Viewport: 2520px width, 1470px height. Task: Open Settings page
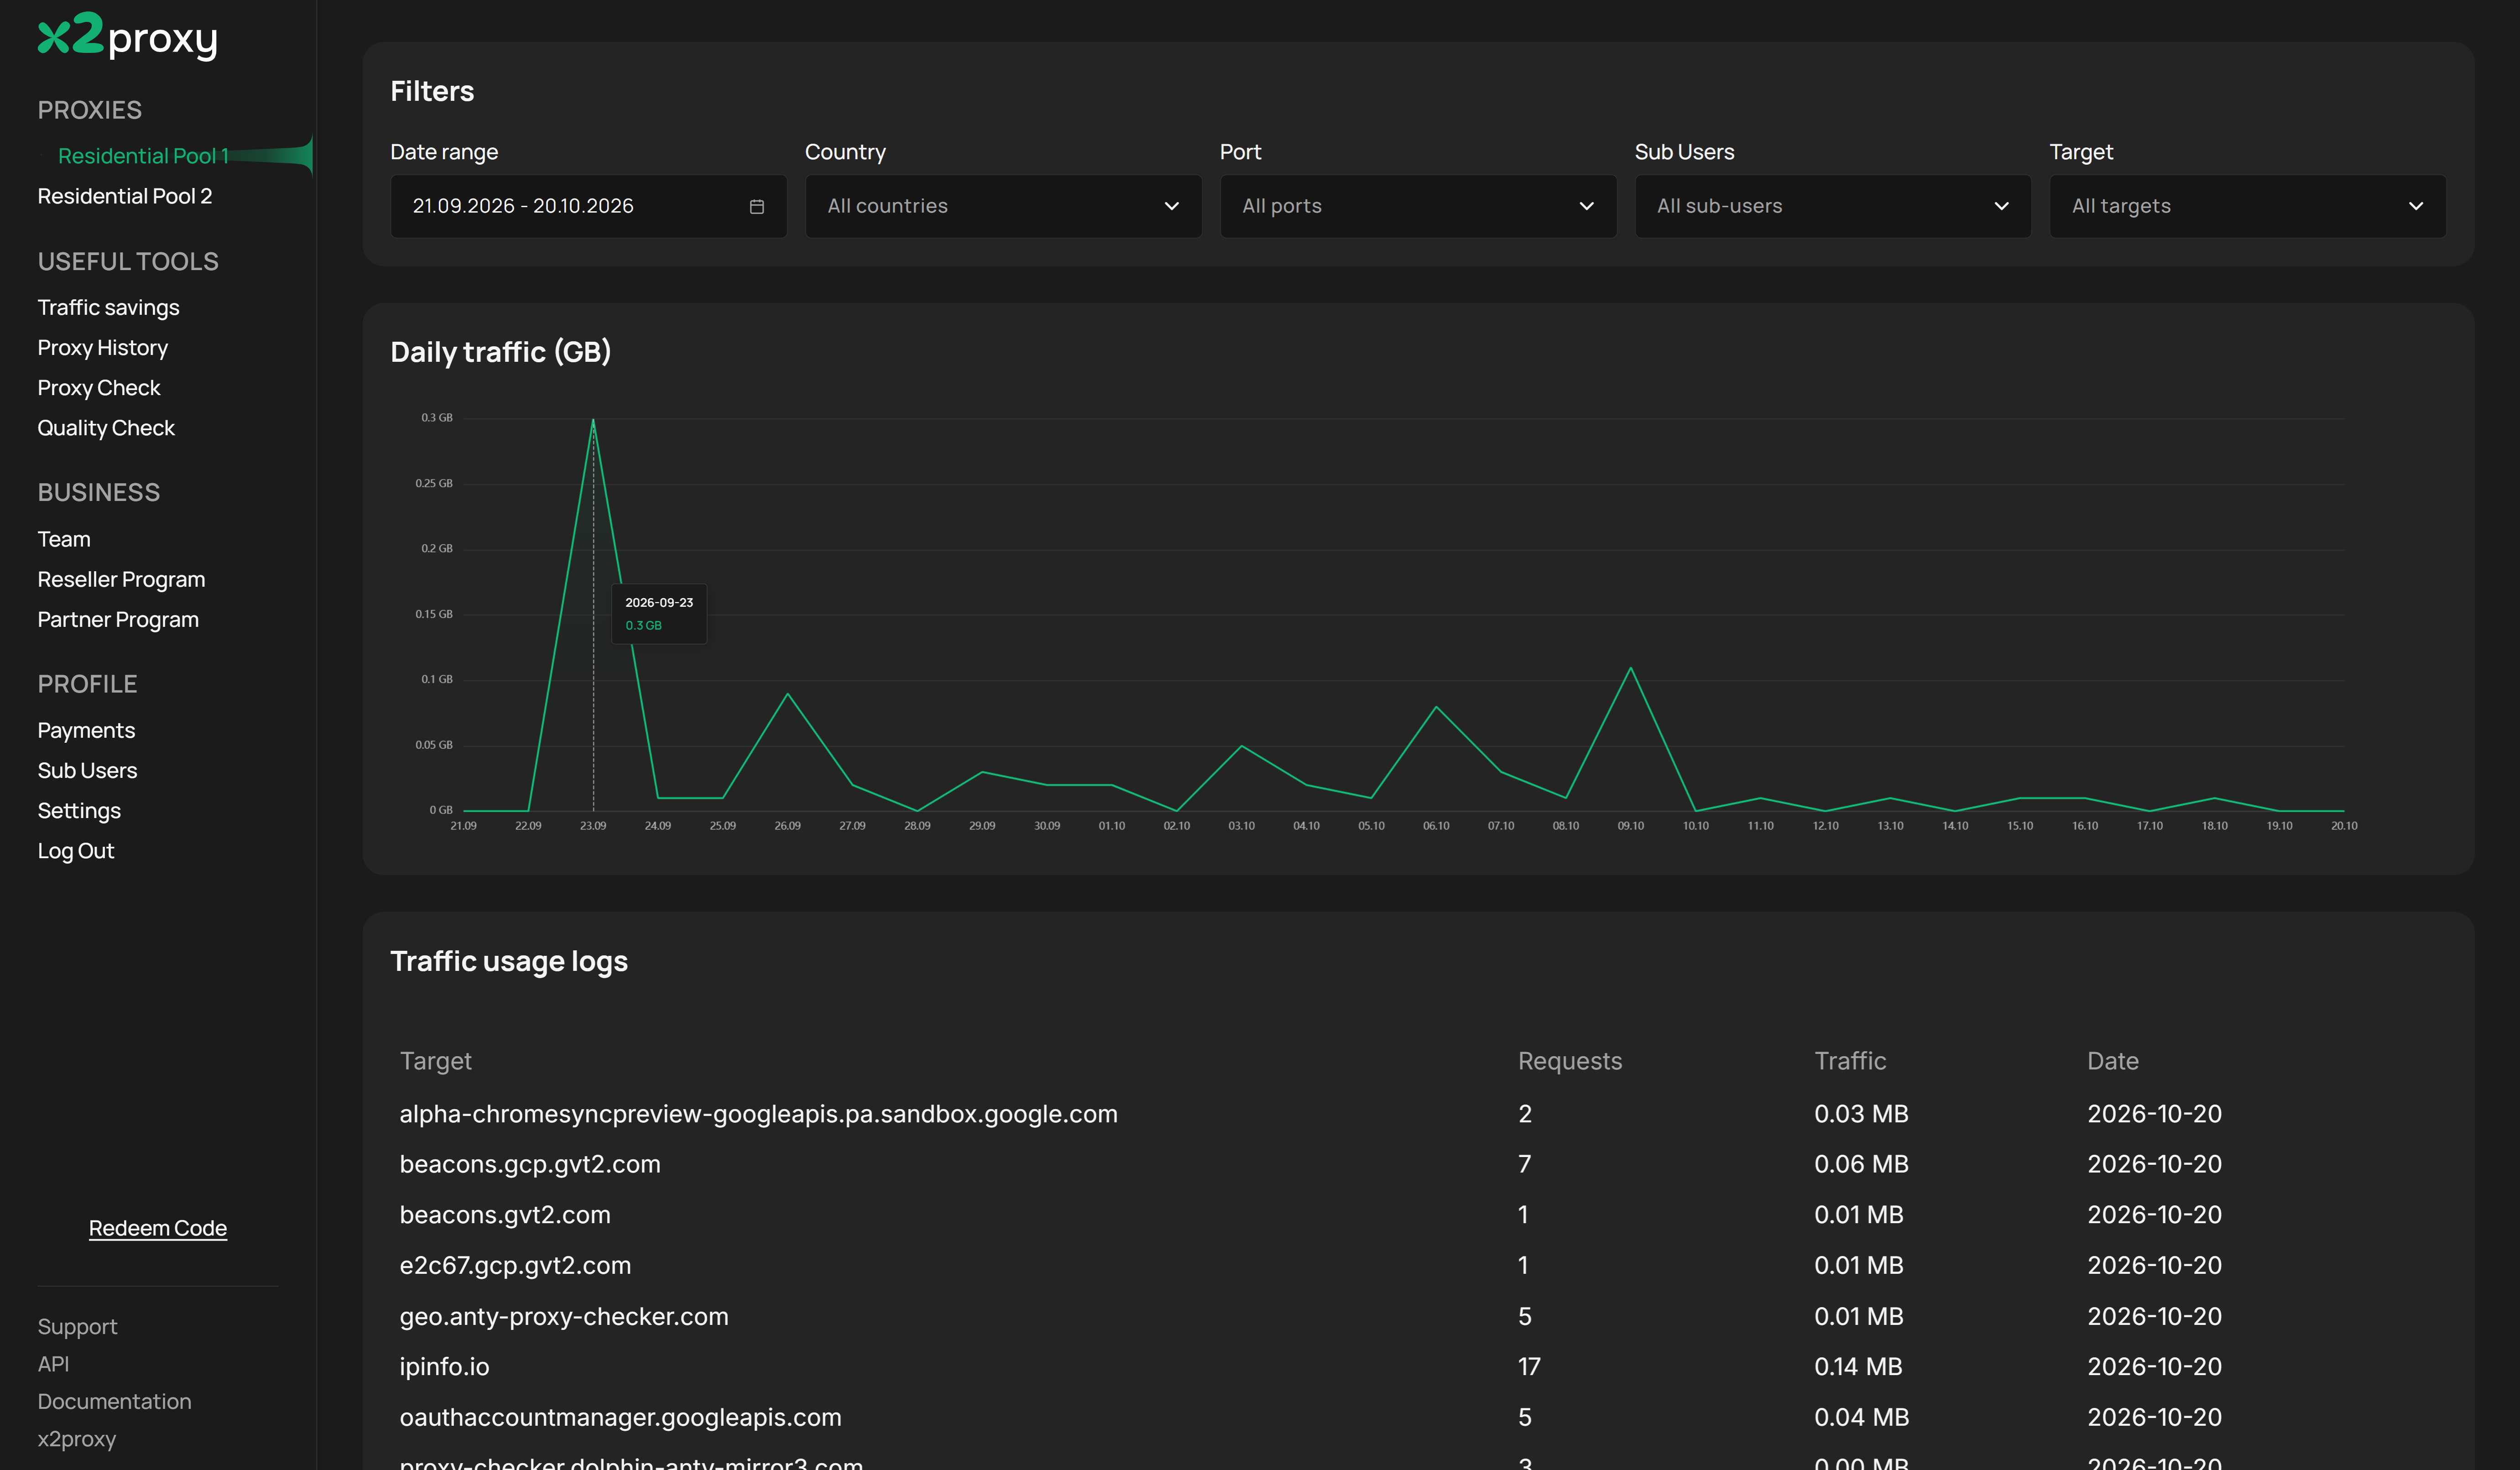tap(79, 811)
